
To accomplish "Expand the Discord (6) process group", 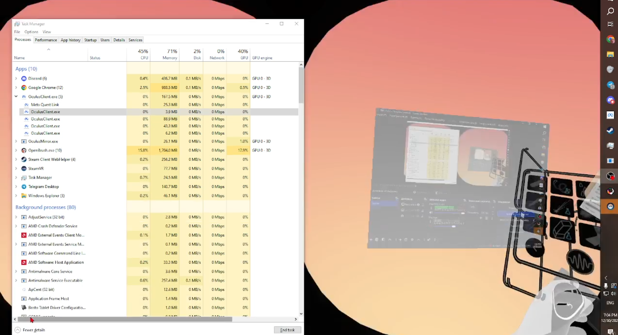I will pos(16,79).
